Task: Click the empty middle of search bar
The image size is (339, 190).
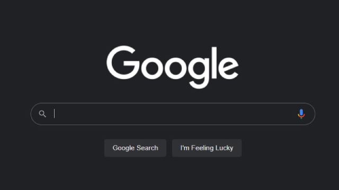Action: pos(173,114)
